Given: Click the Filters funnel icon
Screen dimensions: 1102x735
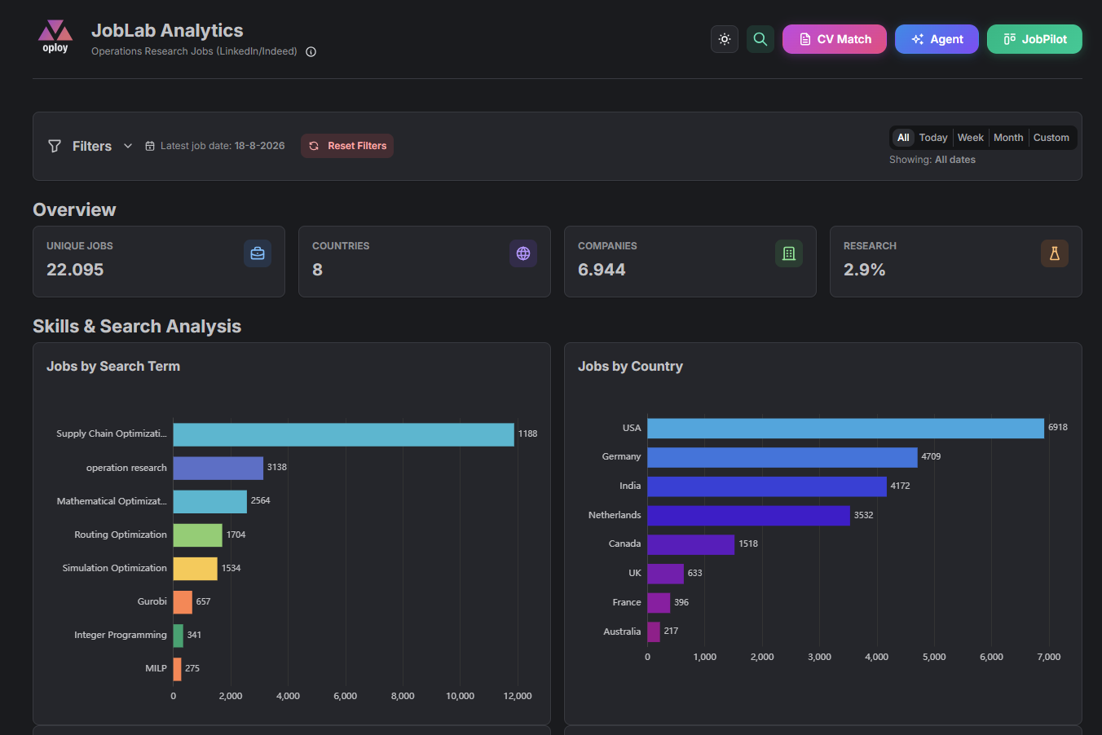Looking at the screenshot, I should (x=55, y=146).
